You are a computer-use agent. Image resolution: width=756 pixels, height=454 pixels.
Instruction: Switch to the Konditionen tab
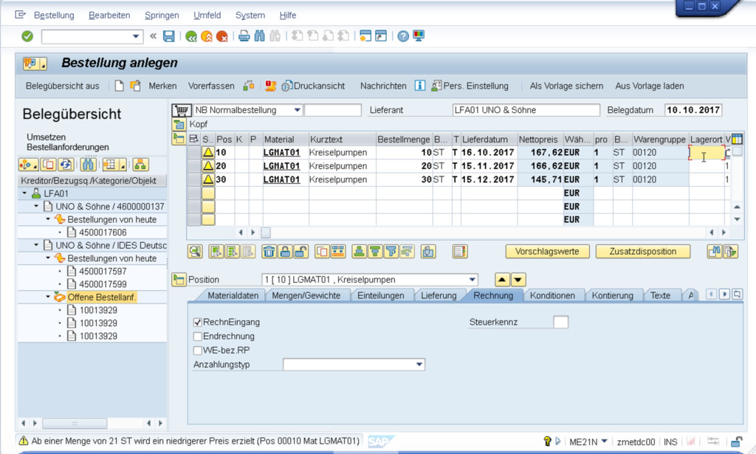click(x=552, y=295)
